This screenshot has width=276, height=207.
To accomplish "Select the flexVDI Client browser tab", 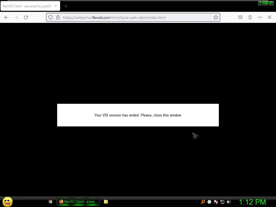I will (30, 6).
